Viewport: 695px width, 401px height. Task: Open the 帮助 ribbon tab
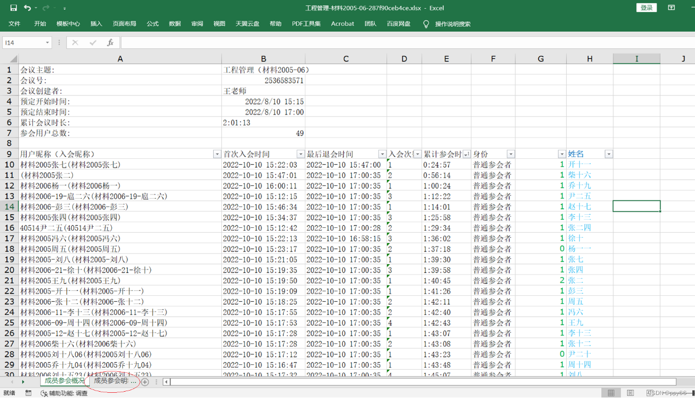(276, 24)
